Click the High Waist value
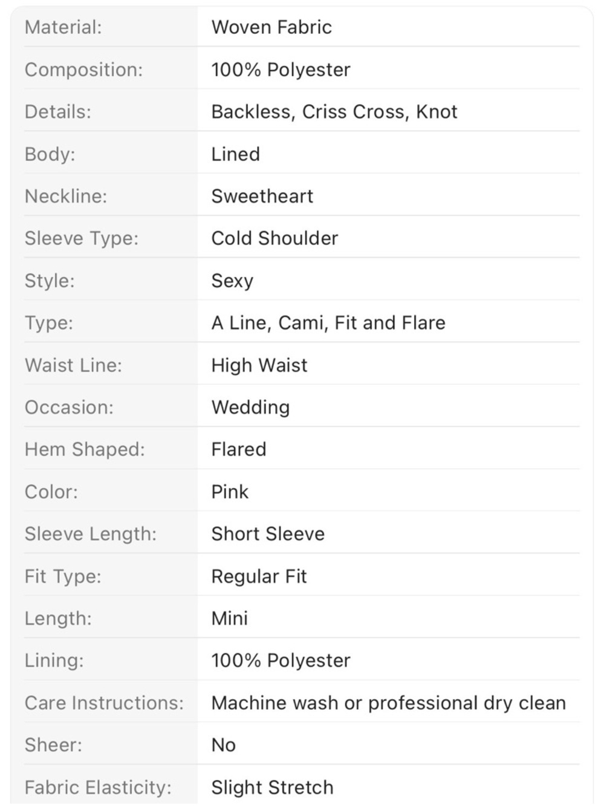Image resolution: width=604 pixels, height=806 pixels. pos(259,365)
